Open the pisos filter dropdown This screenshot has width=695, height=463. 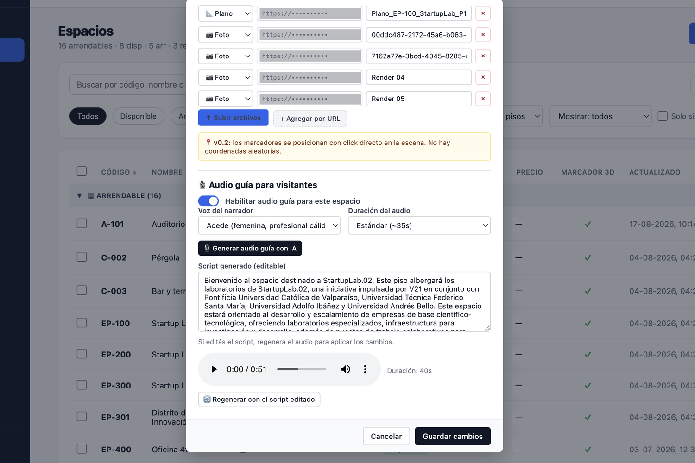click(523, 116)
